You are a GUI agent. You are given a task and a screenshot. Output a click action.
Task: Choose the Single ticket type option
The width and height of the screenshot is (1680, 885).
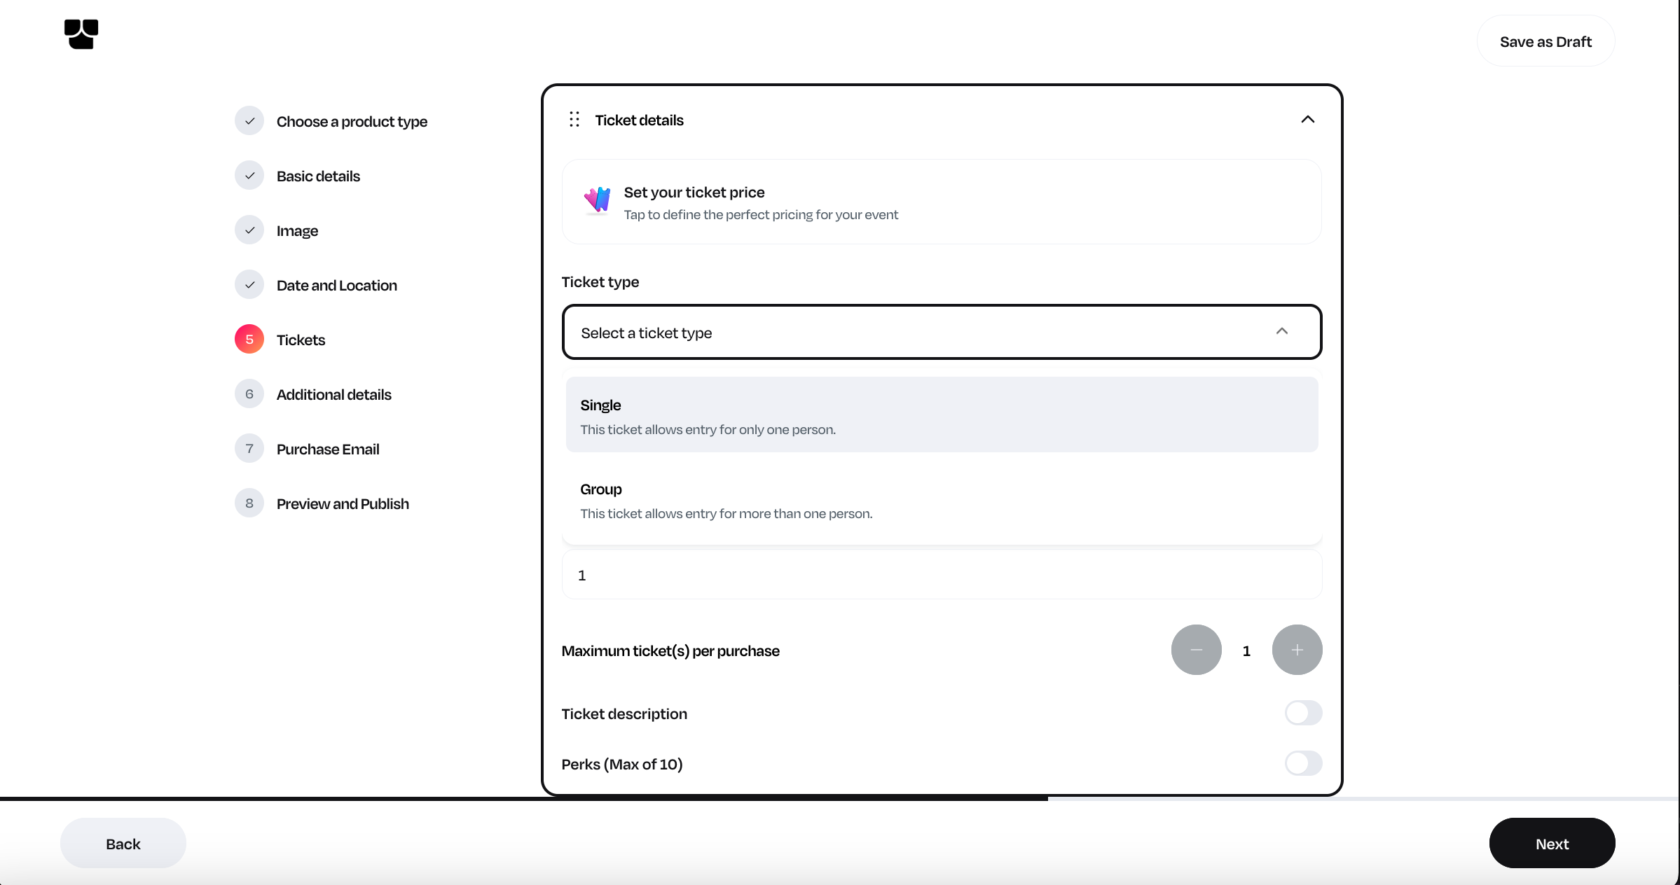pos(942,415)
